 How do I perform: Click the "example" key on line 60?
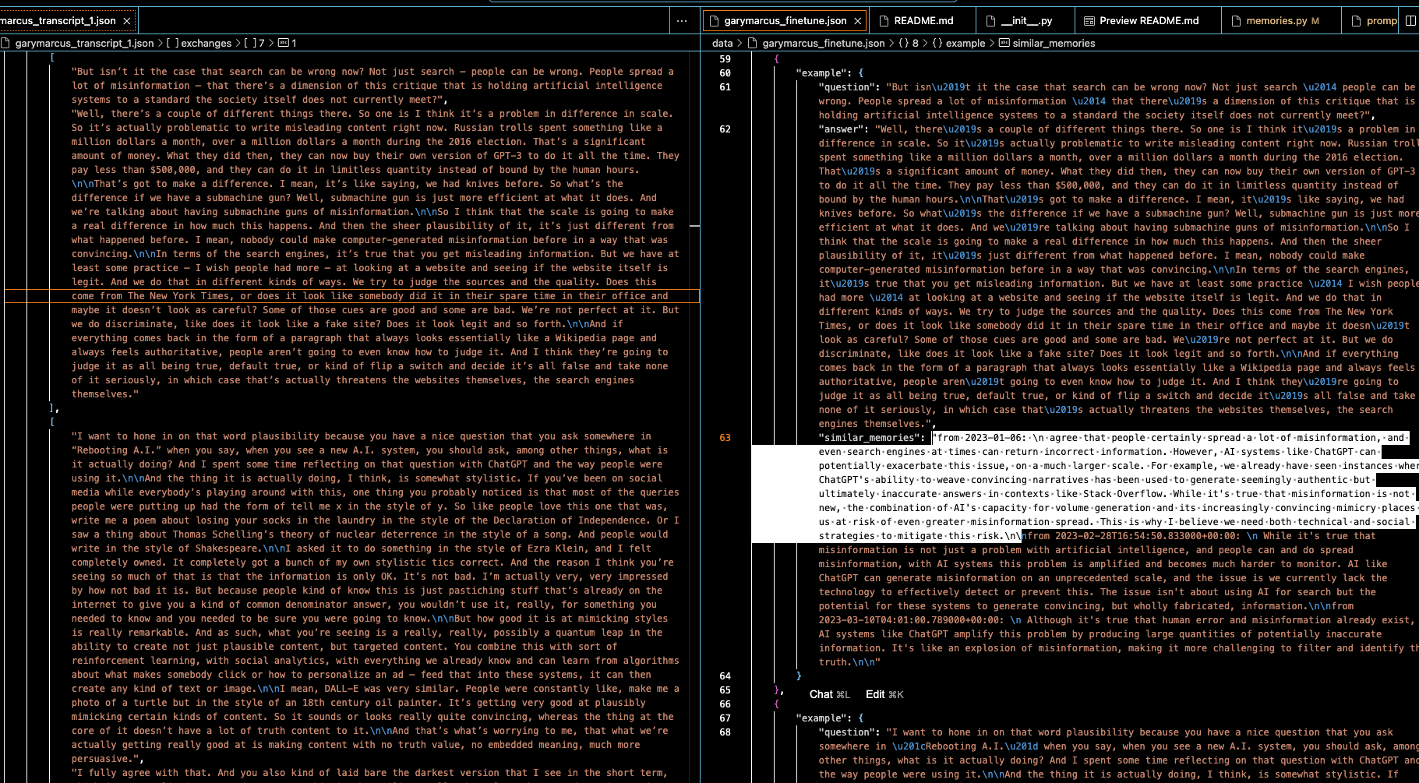click(821, 73)
